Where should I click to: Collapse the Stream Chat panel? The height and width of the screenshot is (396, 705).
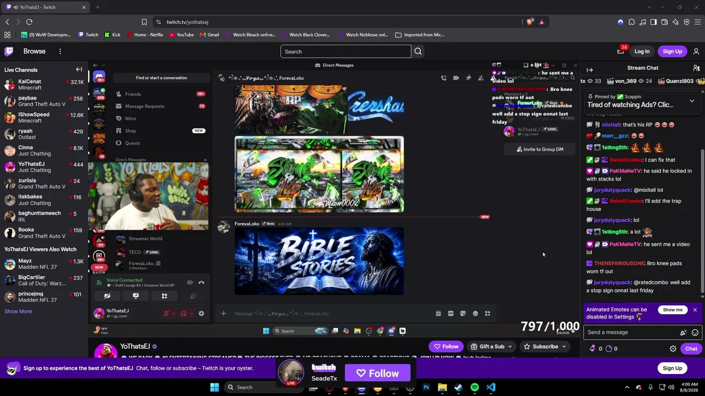coord(589,70)
